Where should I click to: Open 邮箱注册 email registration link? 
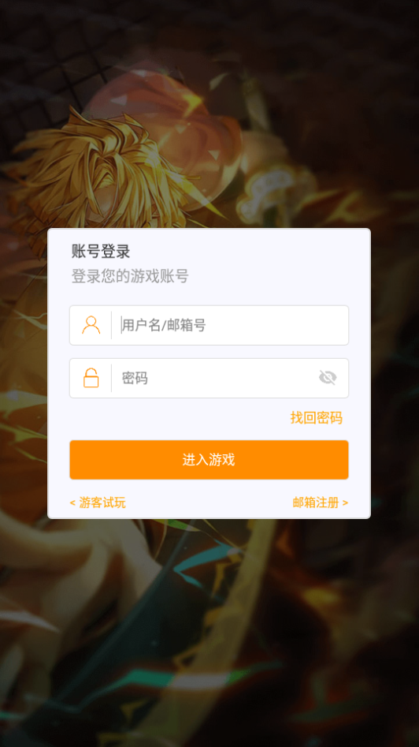[316, 502]
